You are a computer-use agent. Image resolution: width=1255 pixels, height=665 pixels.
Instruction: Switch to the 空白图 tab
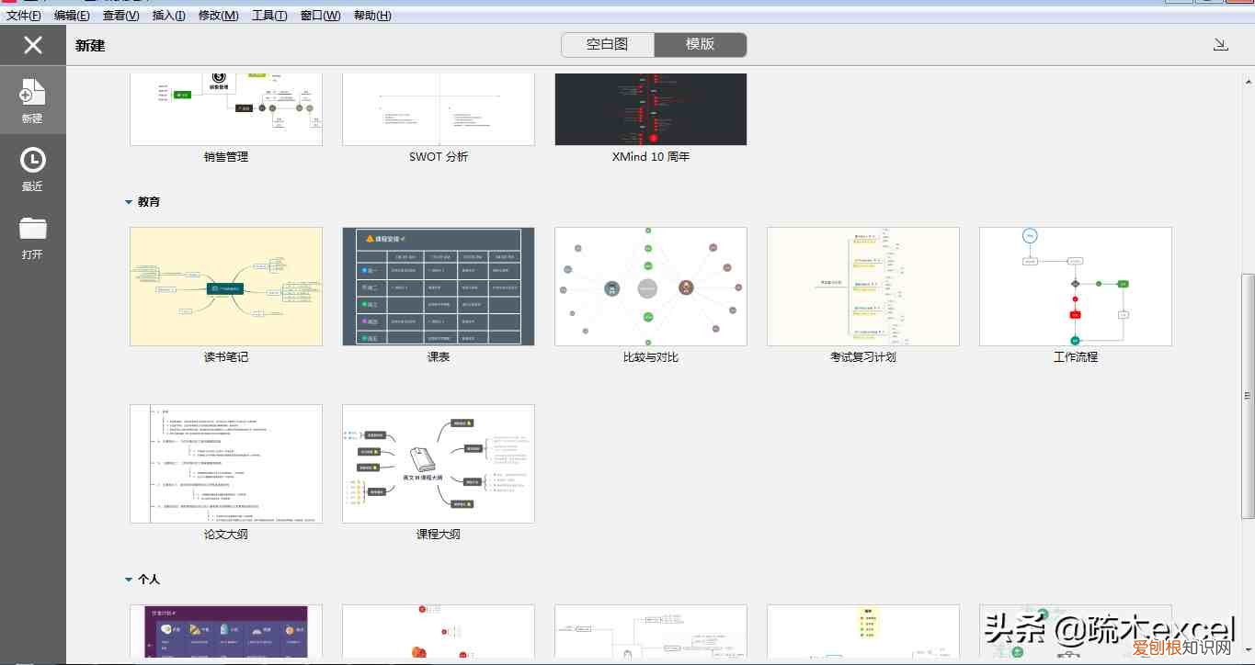click(x=608, y=45)
